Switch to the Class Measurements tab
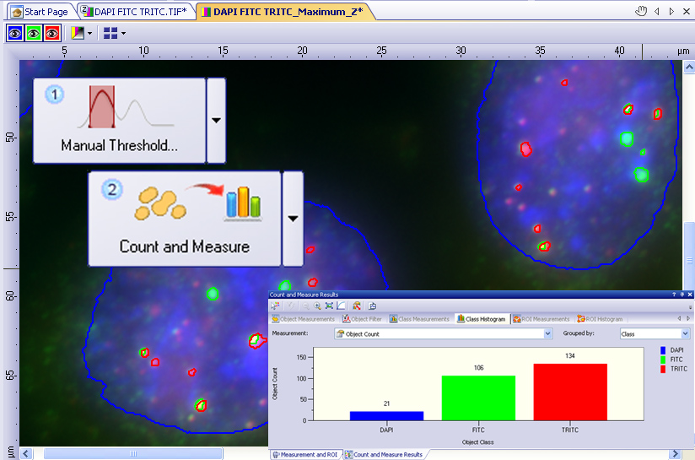695x460 pixels. [x=419, y=319]
